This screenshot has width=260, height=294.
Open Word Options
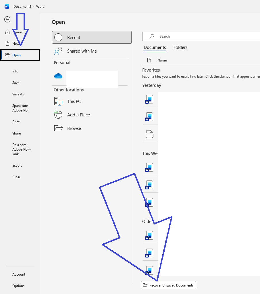pyautogui.click(x=18, y=286)
